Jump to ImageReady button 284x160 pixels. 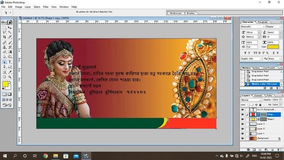click(x=7, y=105)
